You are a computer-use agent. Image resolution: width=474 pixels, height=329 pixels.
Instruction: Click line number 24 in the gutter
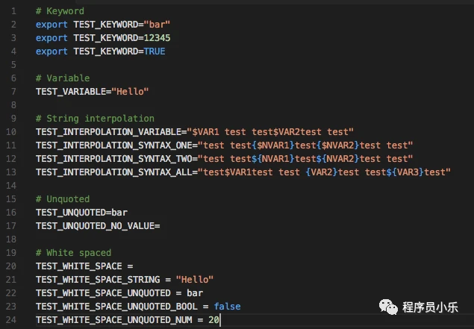[x=11, y=319]
